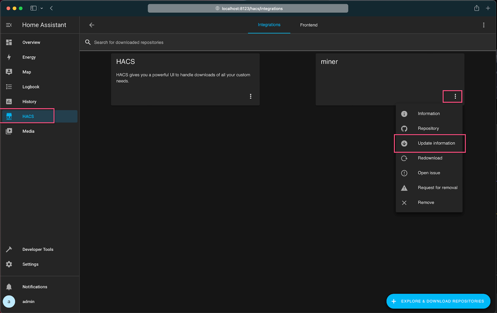Click the Remove X icon
The image size is (497, 313).
[404, 203]
